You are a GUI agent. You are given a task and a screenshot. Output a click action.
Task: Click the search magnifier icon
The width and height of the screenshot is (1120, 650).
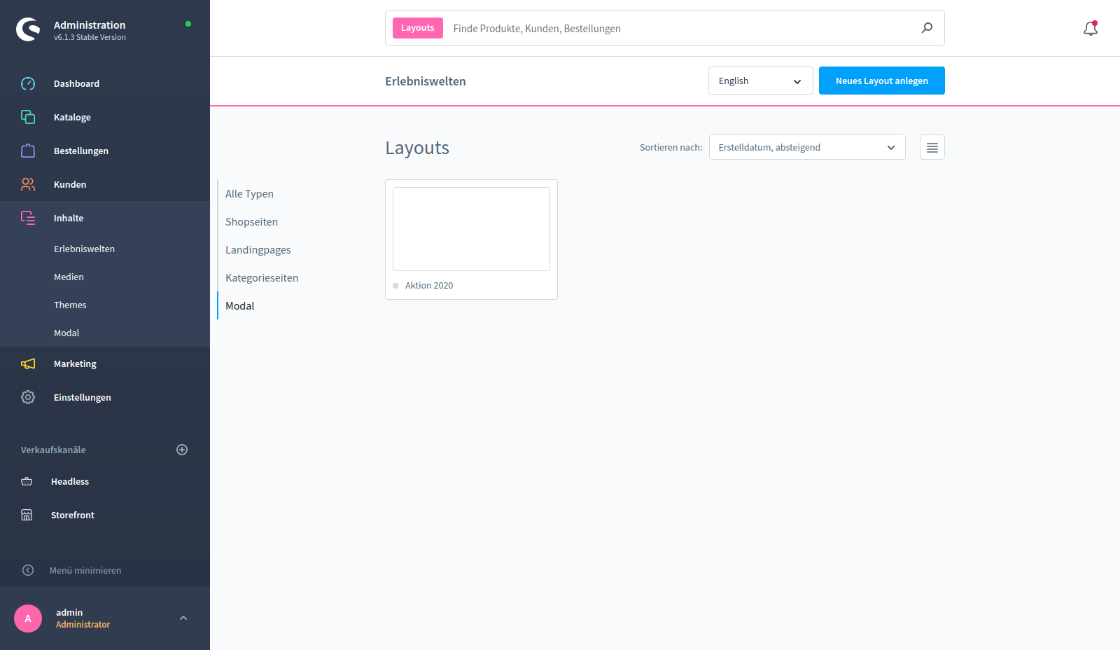(x=927, y=28)
